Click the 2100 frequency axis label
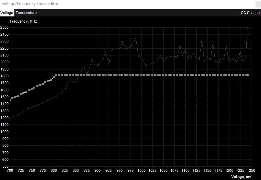Screen dimensions: 261x180 4,55
